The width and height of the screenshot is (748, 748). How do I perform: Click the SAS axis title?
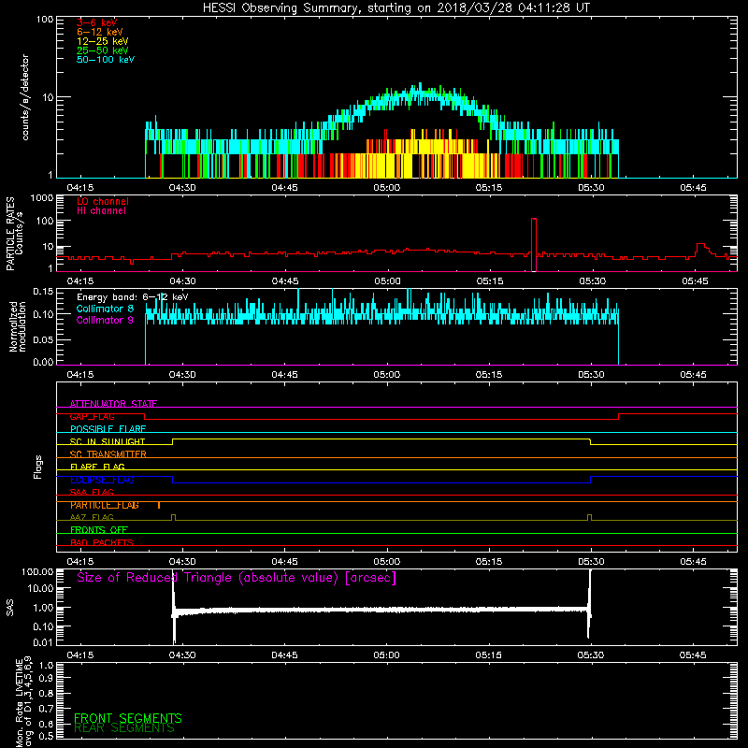(x=10, y=608)
